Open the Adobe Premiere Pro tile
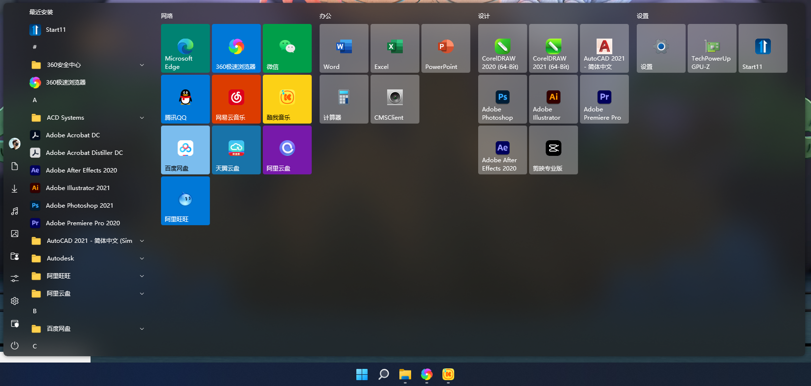The image size is (811, 386). 604,99
